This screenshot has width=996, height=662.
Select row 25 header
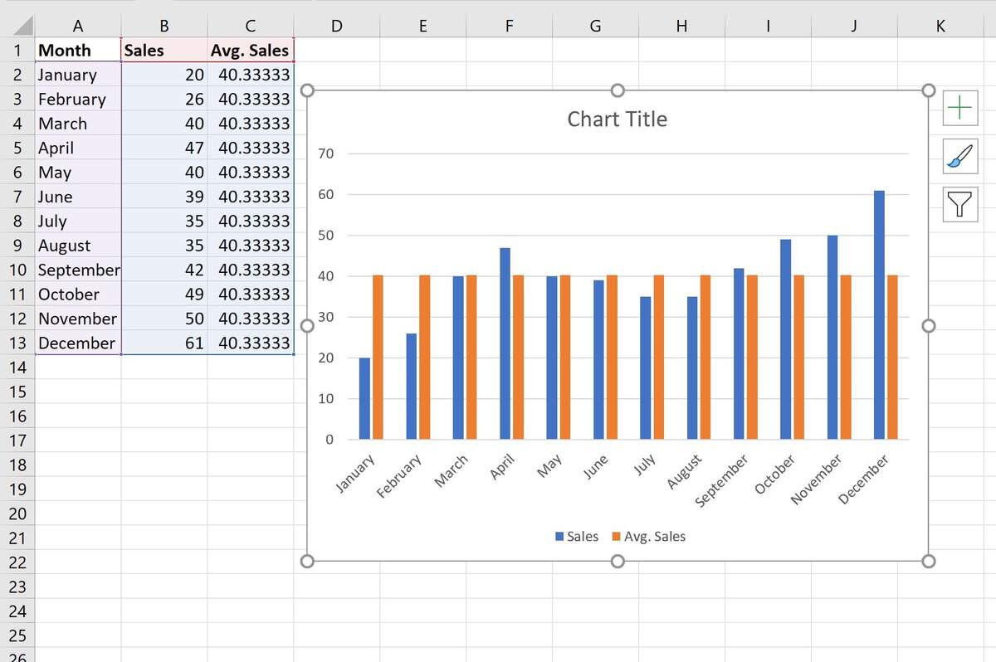(17, 635)
